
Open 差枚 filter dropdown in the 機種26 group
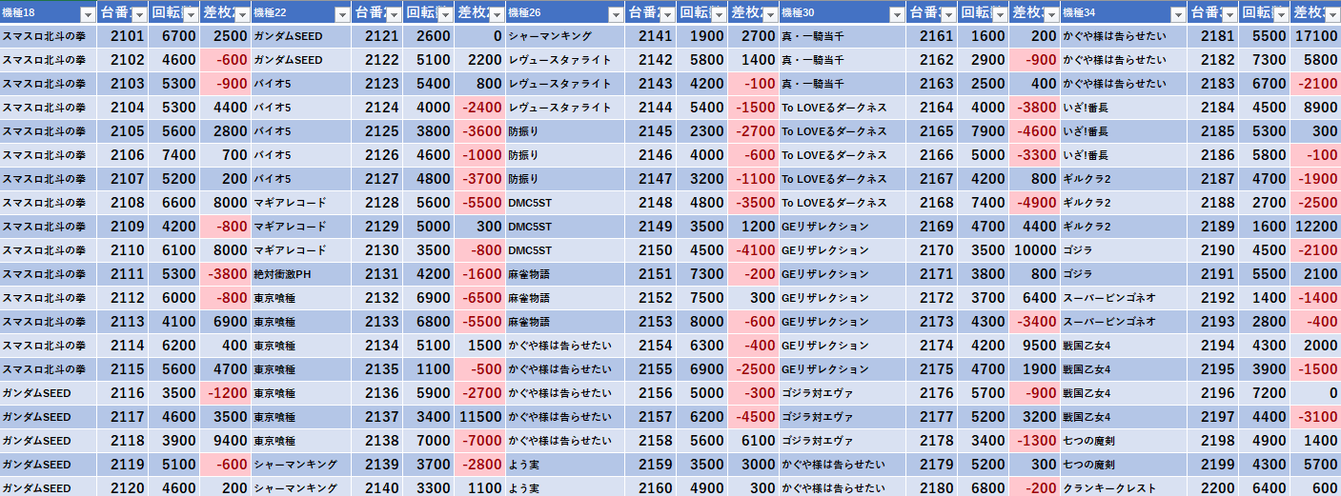point(770,14)
